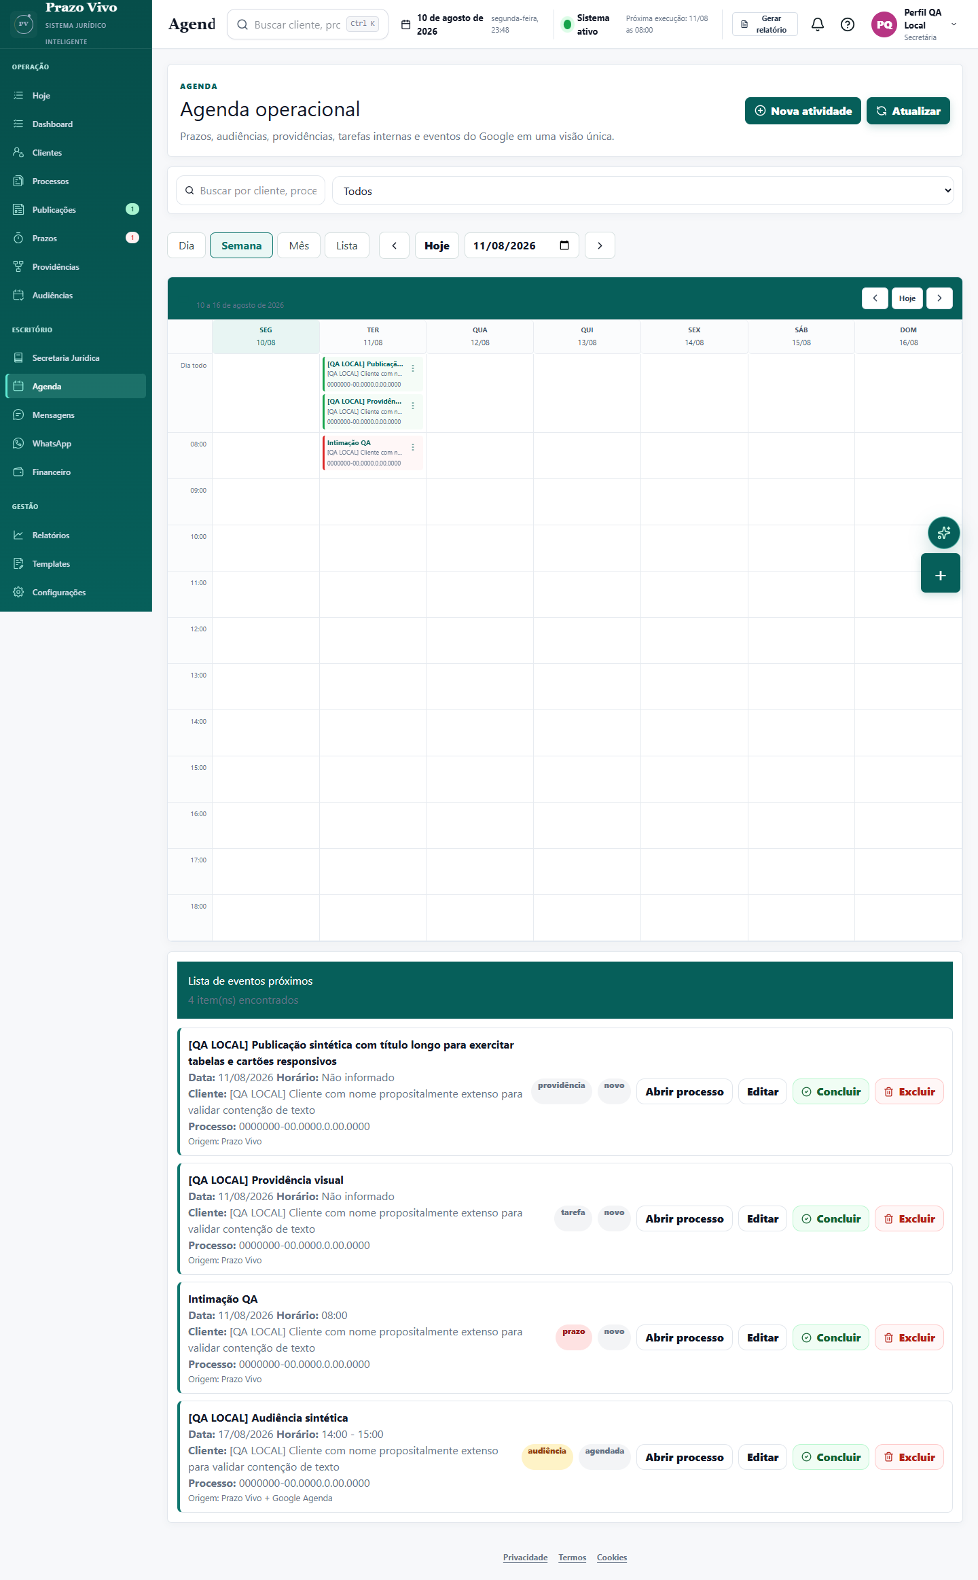Go to Dashboard in the sidebar
Viewport: 978px width, 1580px height.
click(76, 124)
